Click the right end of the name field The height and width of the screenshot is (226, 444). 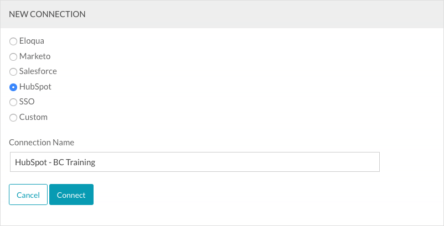(371, 162)
